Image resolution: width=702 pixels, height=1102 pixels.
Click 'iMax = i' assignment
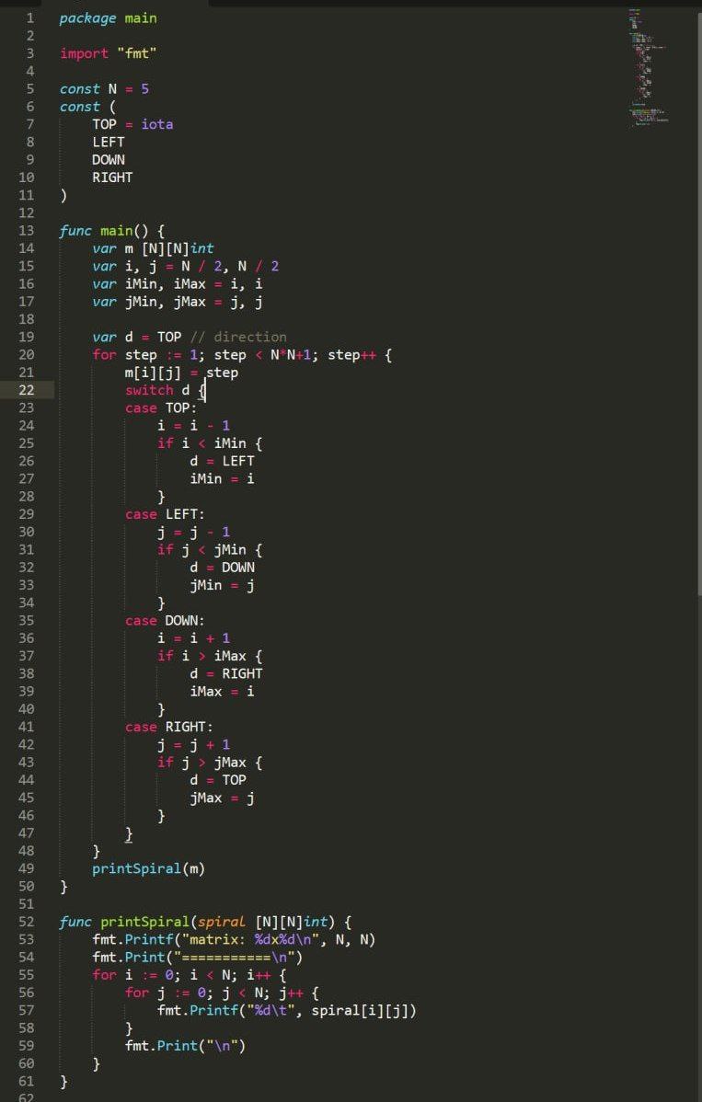point(222,692)
